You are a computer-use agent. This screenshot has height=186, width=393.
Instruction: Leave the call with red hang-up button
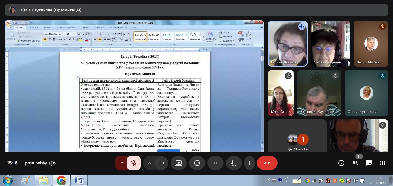pos(267,163)
